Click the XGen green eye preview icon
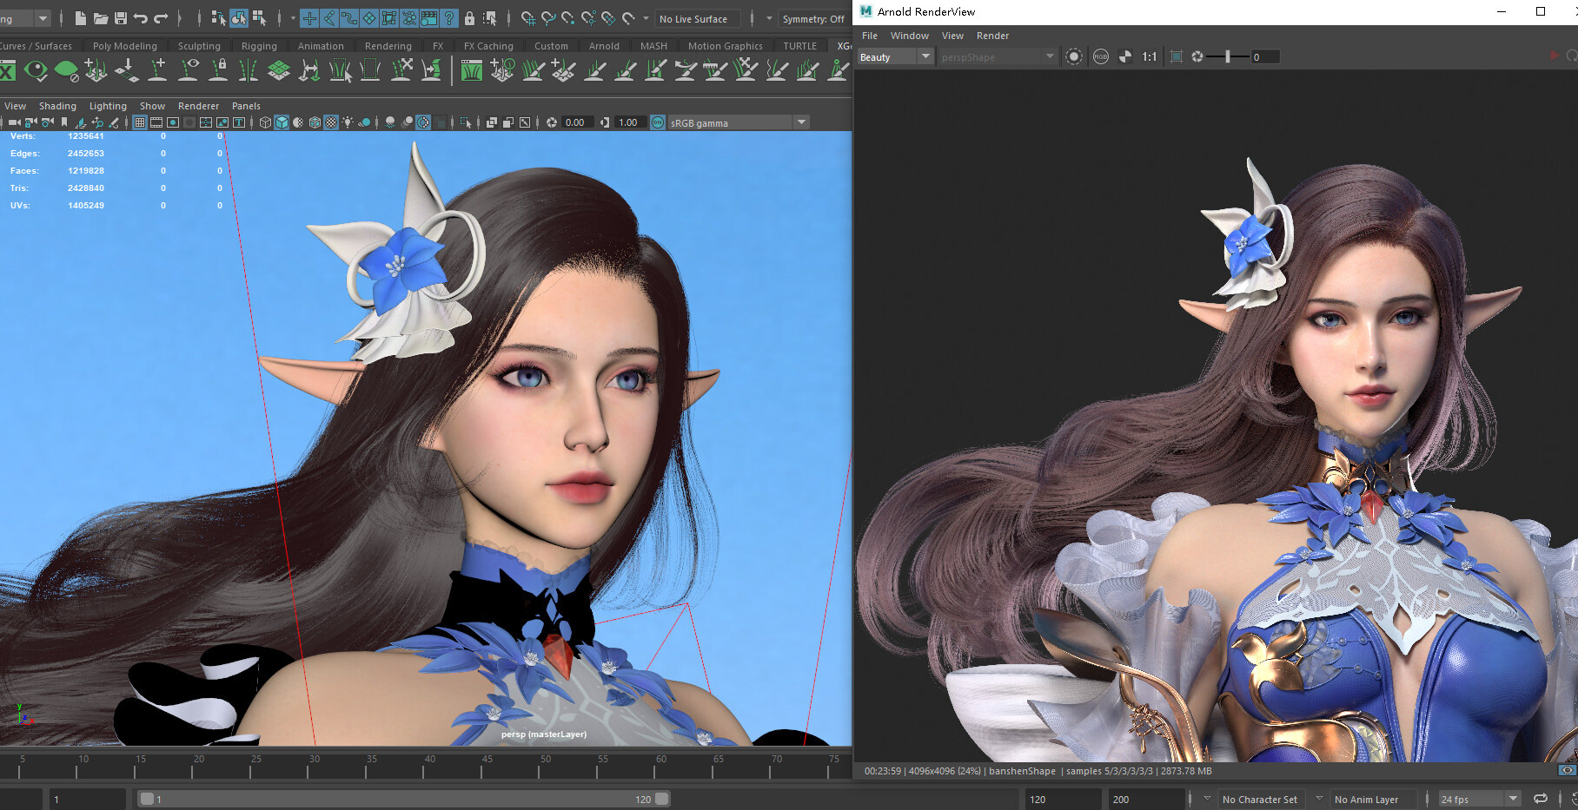This screenshot has width=1578, height=810. (x=36, y=70)
